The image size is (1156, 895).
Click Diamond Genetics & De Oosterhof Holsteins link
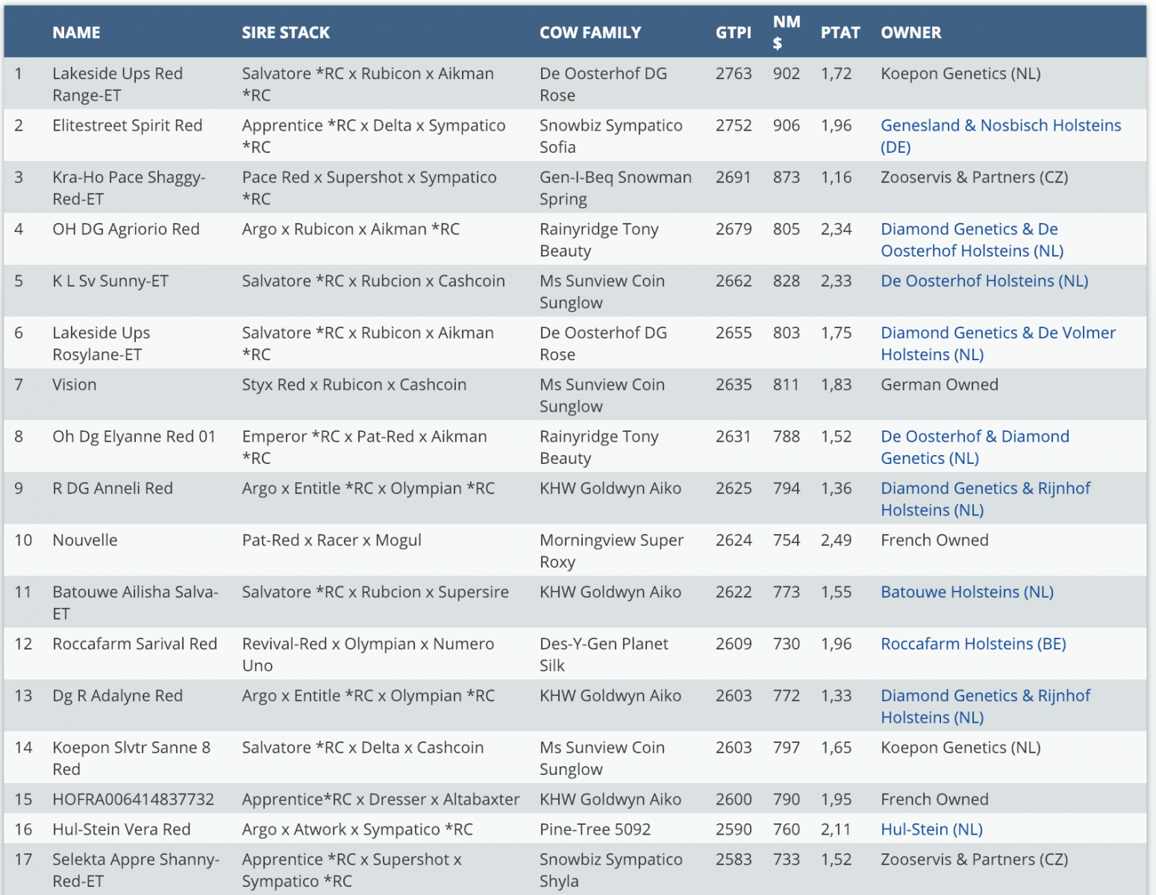coord(969,230)
